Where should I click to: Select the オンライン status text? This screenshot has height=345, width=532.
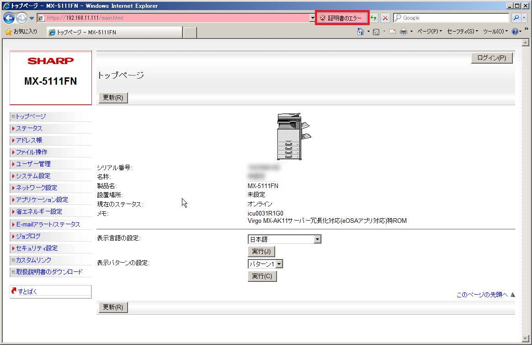tap(260, 204)
